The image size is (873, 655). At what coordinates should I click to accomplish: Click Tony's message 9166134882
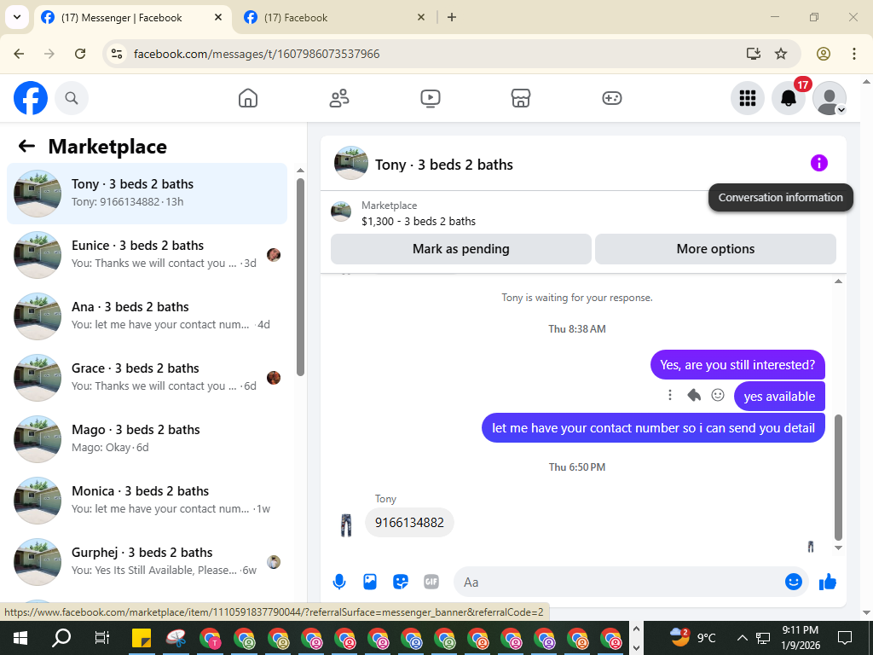pyautogui.click(x=409, y=523)
